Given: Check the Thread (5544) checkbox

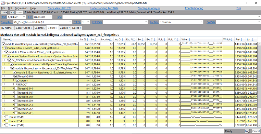Looking at the screenshot, I should [x=16, y=89].
